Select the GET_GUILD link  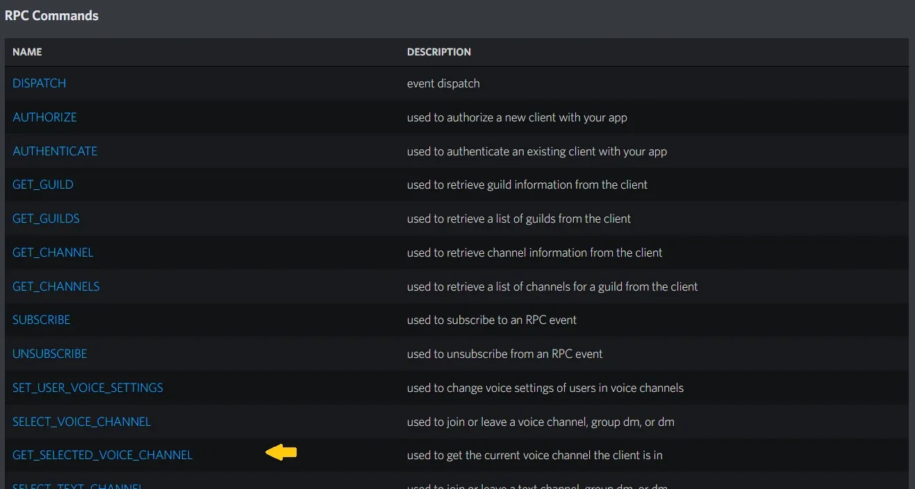point(42,185)
